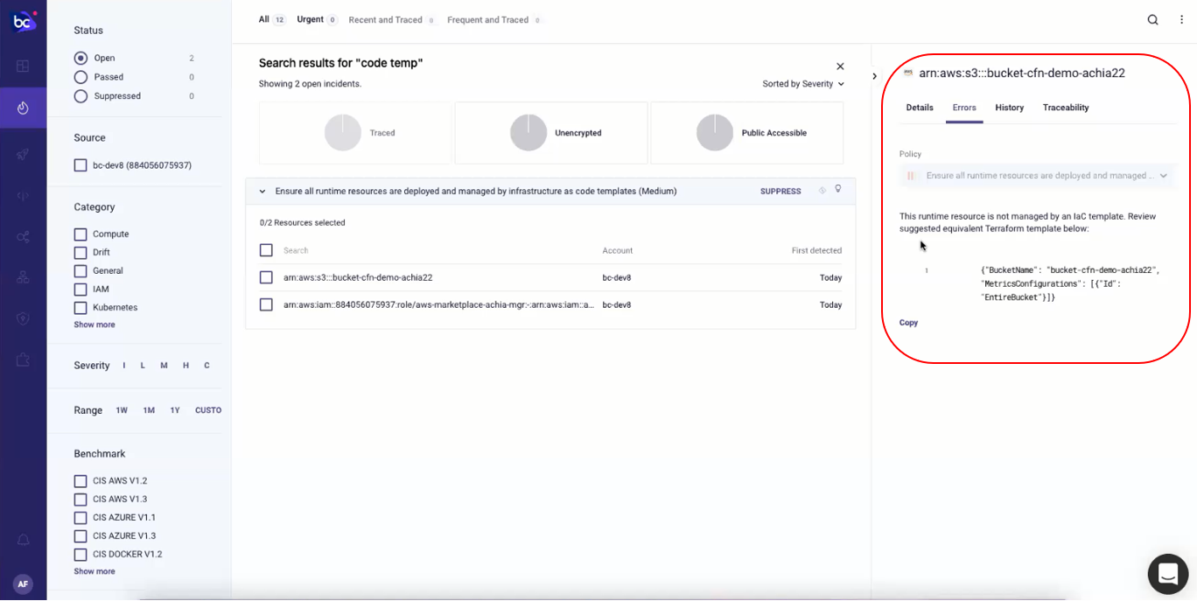Open the Errors tab in resource panel

(964, 108)
